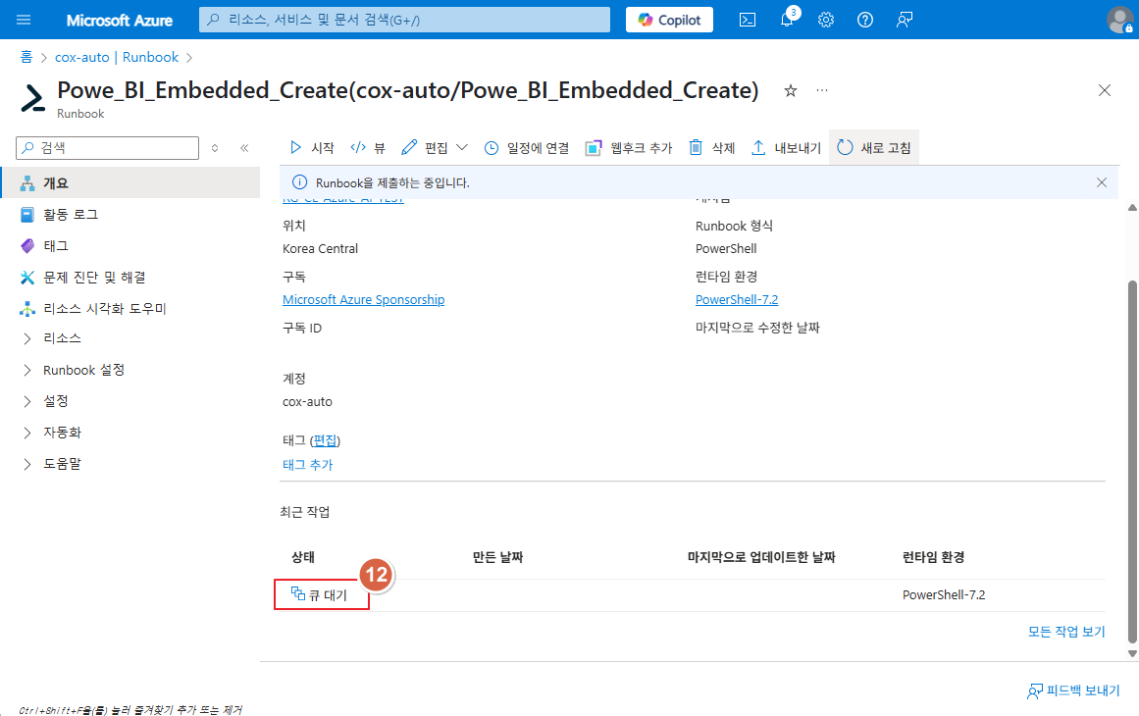Open the more options ellipsis beside the title
The height and width of the screenshot is (716, 1139).
point(822,91)
